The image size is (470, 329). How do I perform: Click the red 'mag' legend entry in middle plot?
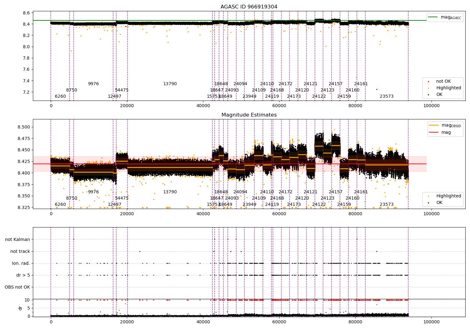click(440, 133)
